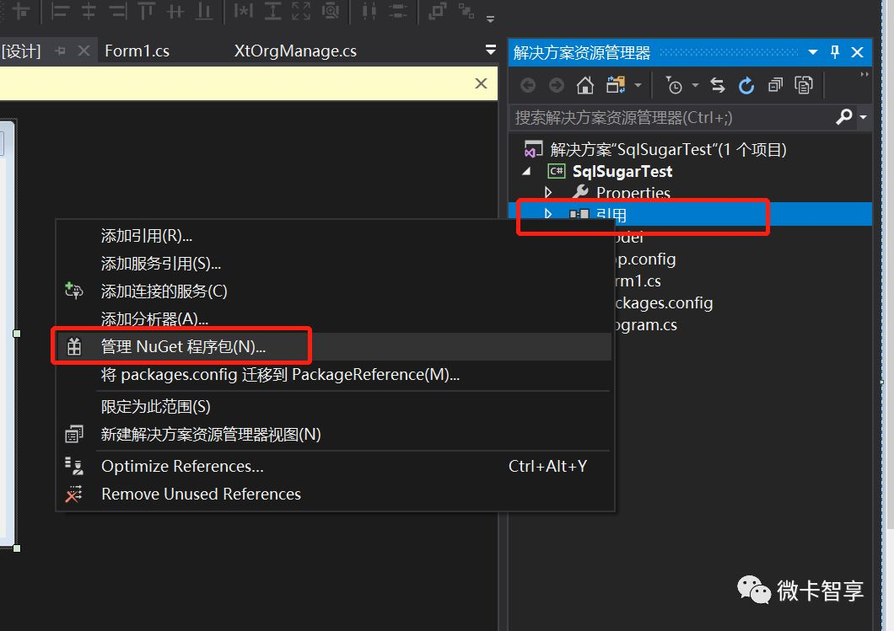
Task: Click Align Tops layout toolbar icon
Action: point(147,11)
